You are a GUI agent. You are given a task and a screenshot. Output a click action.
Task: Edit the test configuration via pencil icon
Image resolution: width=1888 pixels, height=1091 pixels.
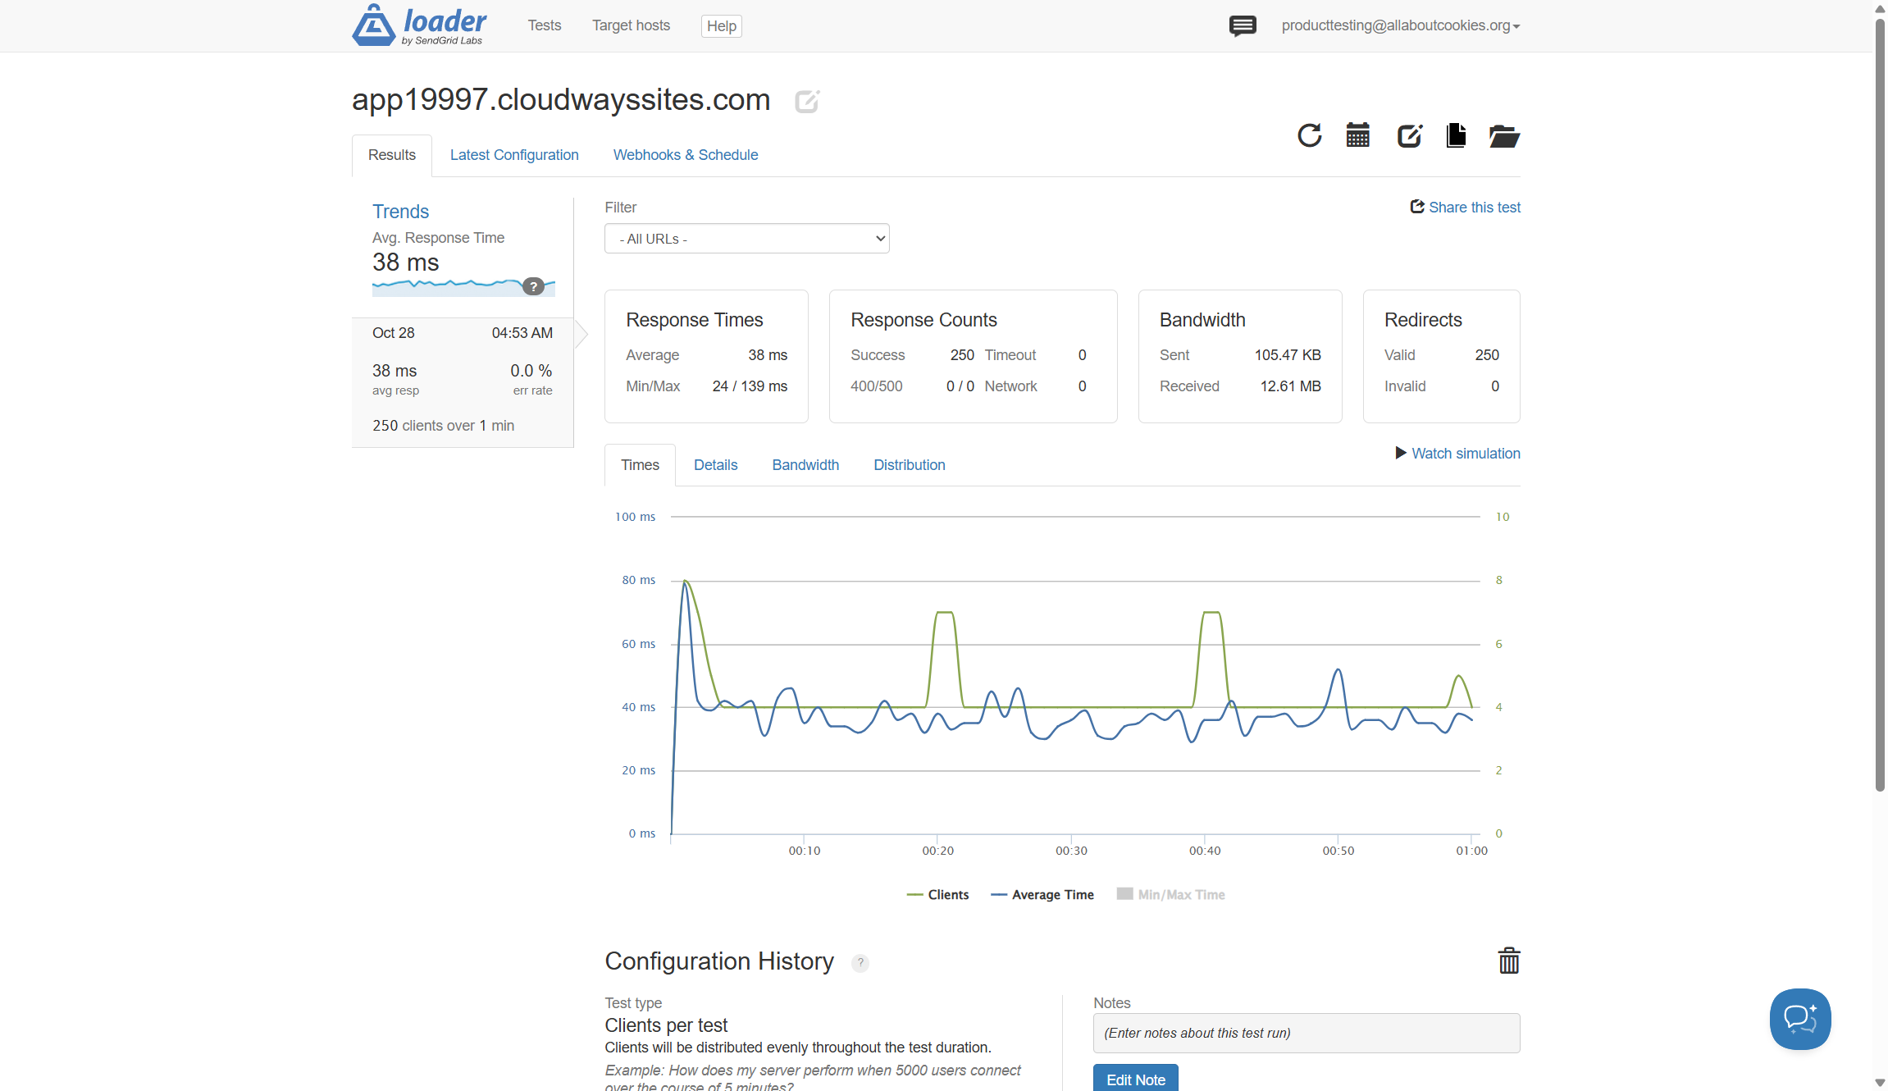tap(1409, 135)
